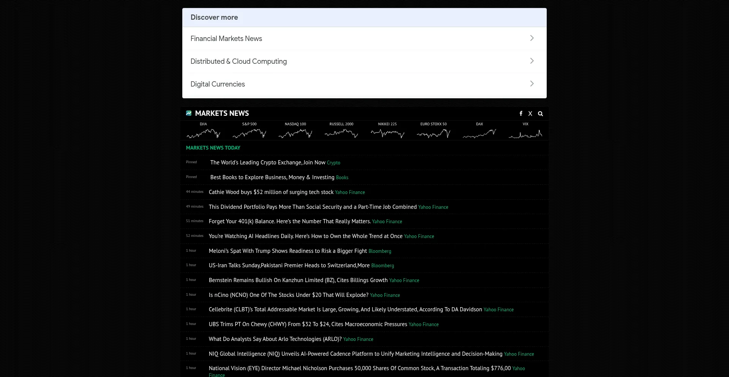Click the '52 minutes' timestamp
This screenshot has width=729, height=377.
tap(195, 236)
